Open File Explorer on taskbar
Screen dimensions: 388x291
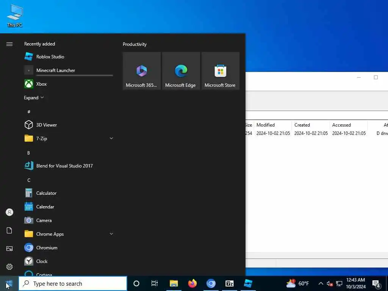[174, 283]
